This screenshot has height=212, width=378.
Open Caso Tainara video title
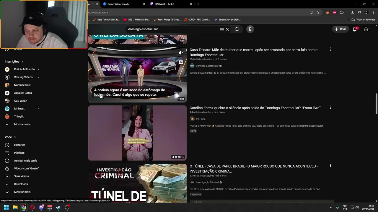tap(253, 52)
